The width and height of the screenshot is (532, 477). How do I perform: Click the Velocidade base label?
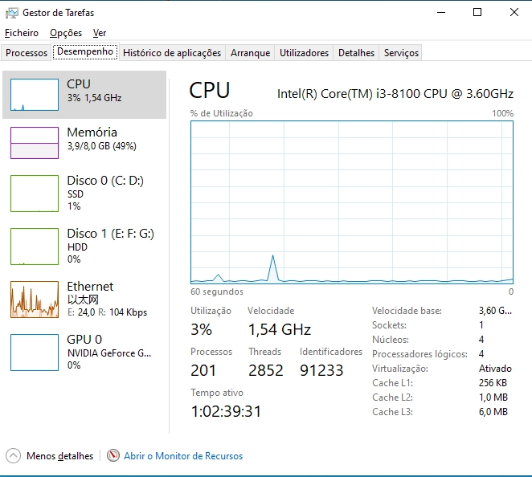coord(407,311)
